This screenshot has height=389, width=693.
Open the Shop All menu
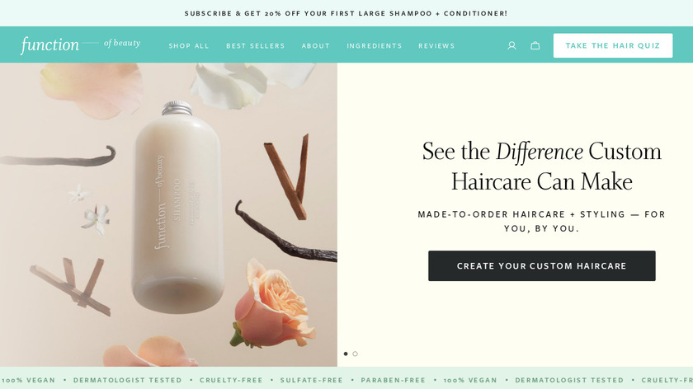(189, 46)
